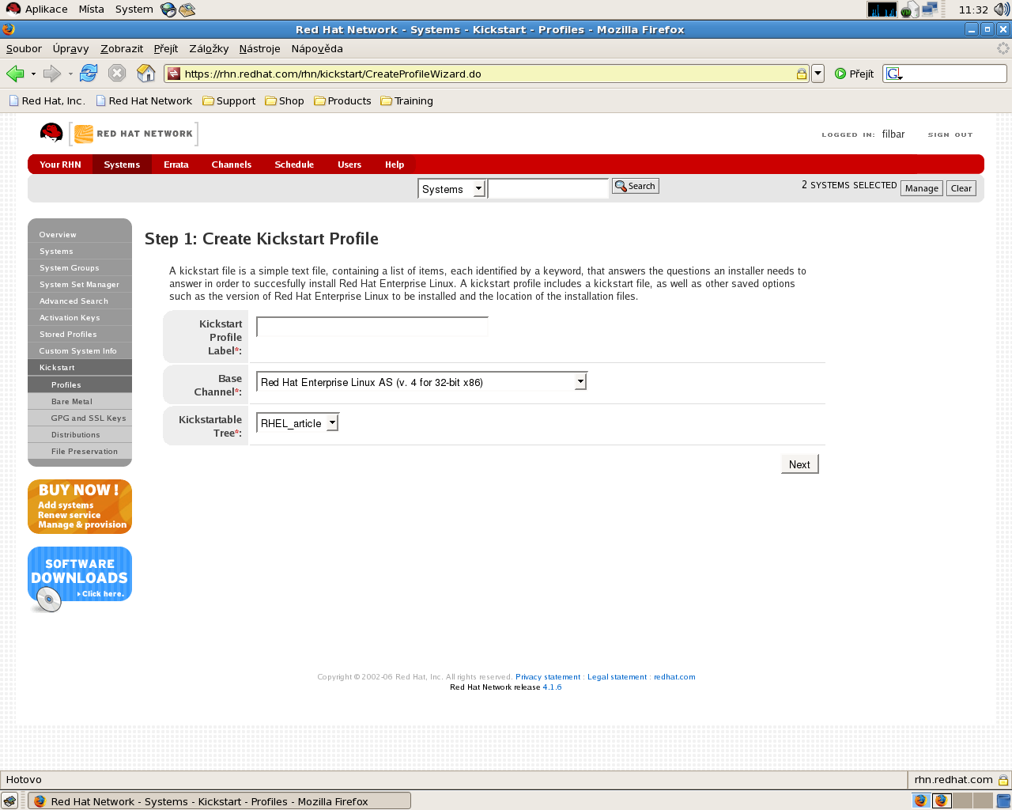The height and width of the screenshot is (810, 1012).
Task: Switch to the Users tab
Action: (x=349, y=165)
